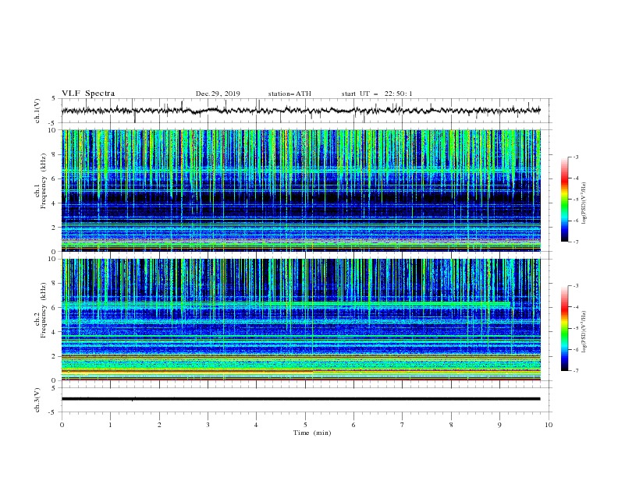The width and height of the screenshot is (618, 477).
Task: Click the log(PSD) label beside ch.1 colorbar
Action: pyautogui.click(x=584, y=203)
